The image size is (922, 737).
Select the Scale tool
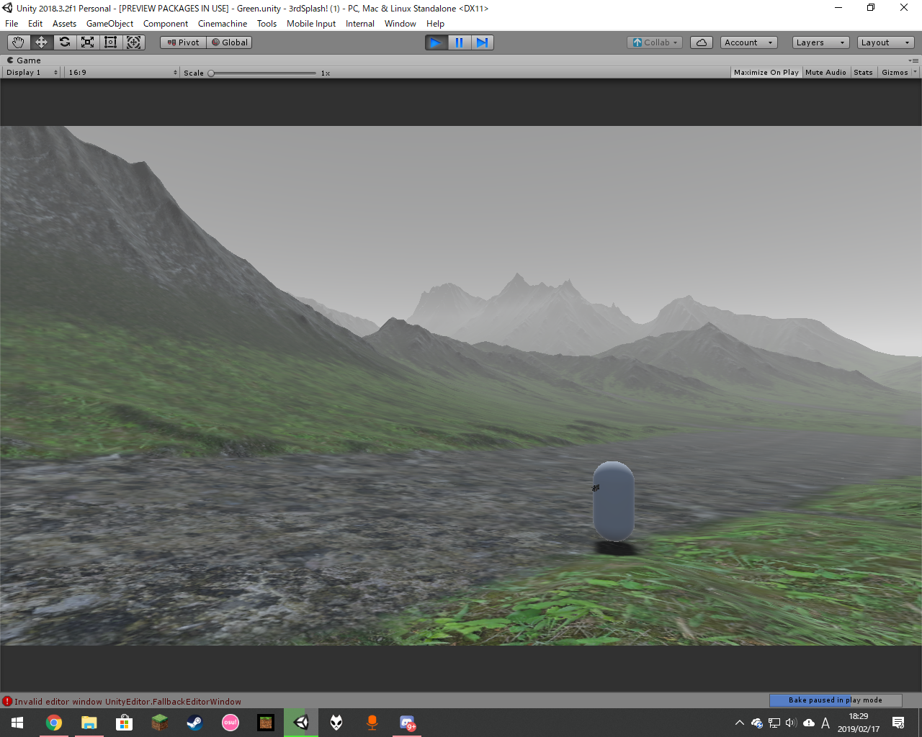point(88,42)
